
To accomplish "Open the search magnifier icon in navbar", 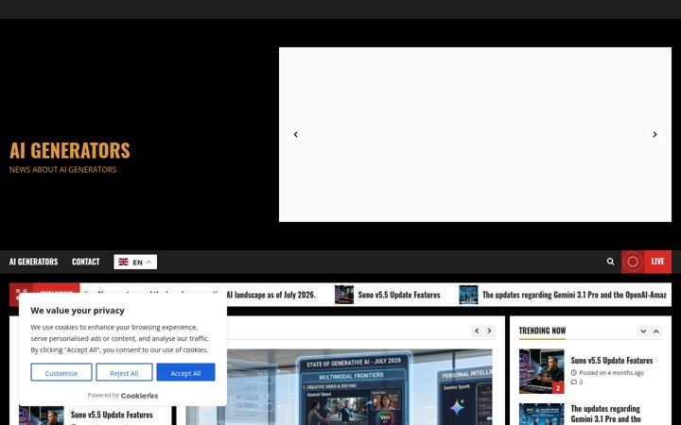I will 610,262.
